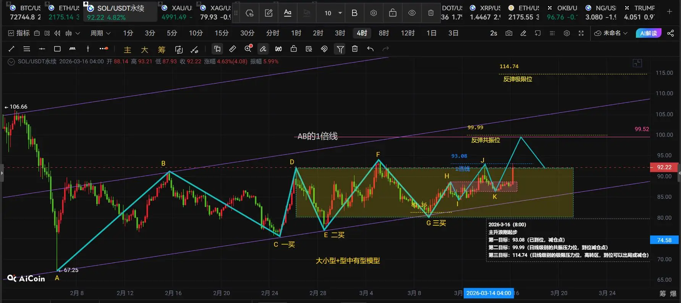Expand the collapsed left side panel
The image size is (681, 303).
2,173
